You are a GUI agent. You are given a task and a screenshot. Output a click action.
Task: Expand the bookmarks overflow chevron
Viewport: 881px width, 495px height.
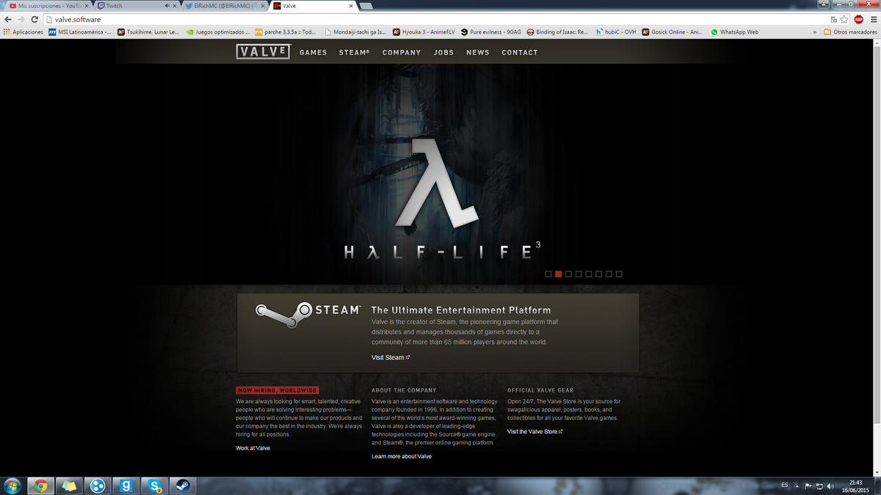point(815,32)
